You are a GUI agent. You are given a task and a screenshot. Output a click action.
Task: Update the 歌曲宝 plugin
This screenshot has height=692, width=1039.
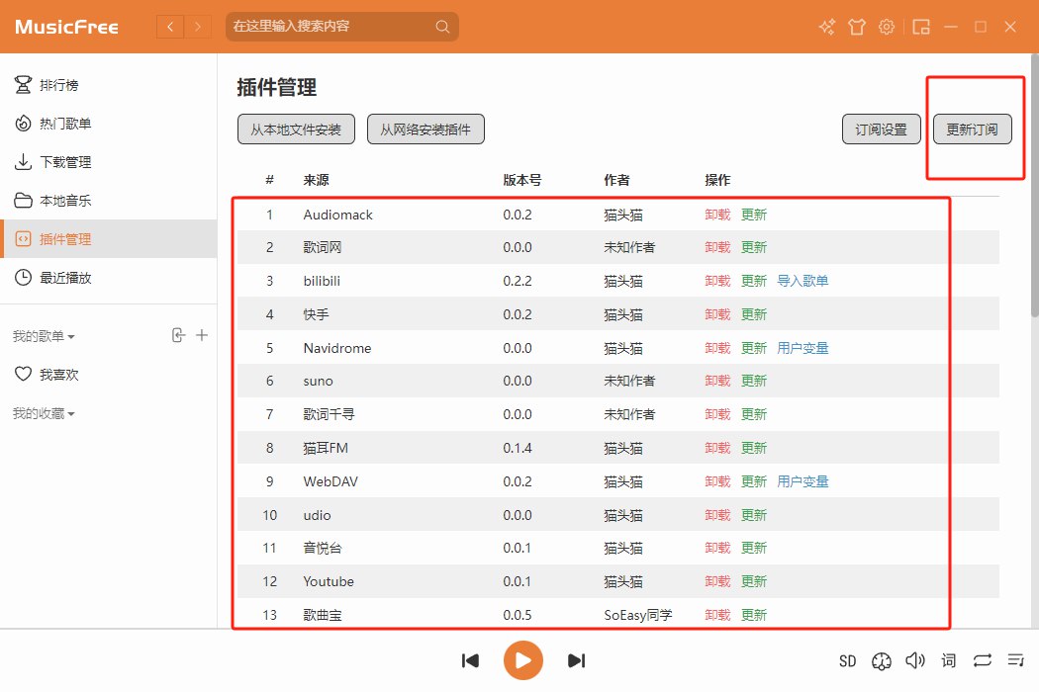[754, 615]
